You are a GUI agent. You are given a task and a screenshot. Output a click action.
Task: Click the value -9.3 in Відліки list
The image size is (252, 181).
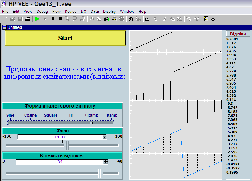230,104
